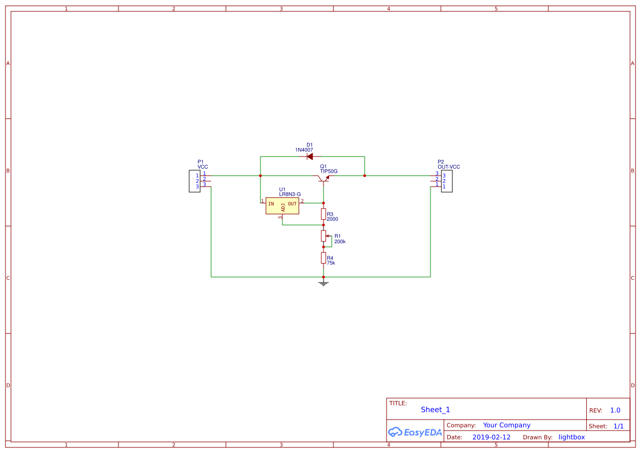Click the D1 1N4007 diode symbol
641x453 pixels.
[x=310, y=156]
